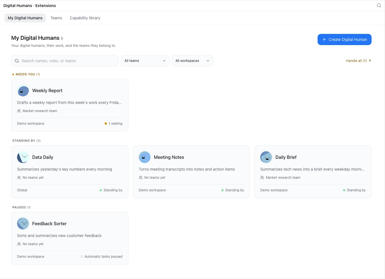Select the Data Daily avatar icon
Screen dimensions: 385x279
pos(23,157)
